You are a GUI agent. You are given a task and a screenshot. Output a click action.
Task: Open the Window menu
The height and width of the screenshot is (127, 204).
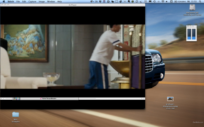pyautogui.click(x=51, y=2)
